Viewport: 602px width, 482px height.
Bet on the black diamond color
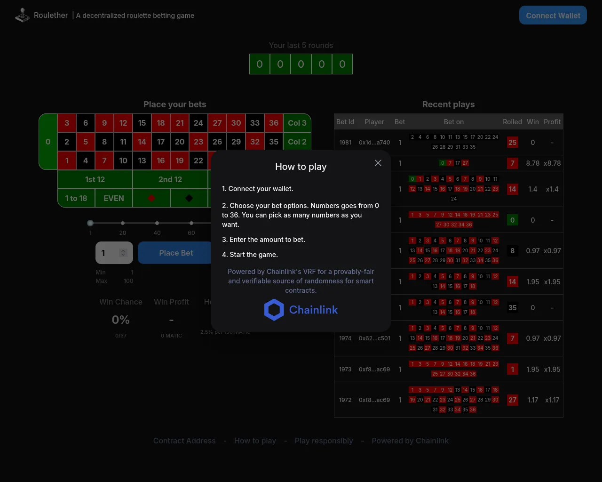click(x=189, y=198)
